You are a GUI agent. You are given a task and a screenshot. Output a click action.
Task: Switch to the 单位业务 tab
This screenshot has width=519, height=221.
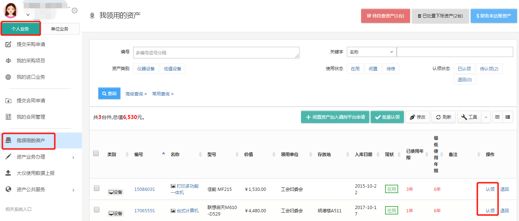pos(60,29)
